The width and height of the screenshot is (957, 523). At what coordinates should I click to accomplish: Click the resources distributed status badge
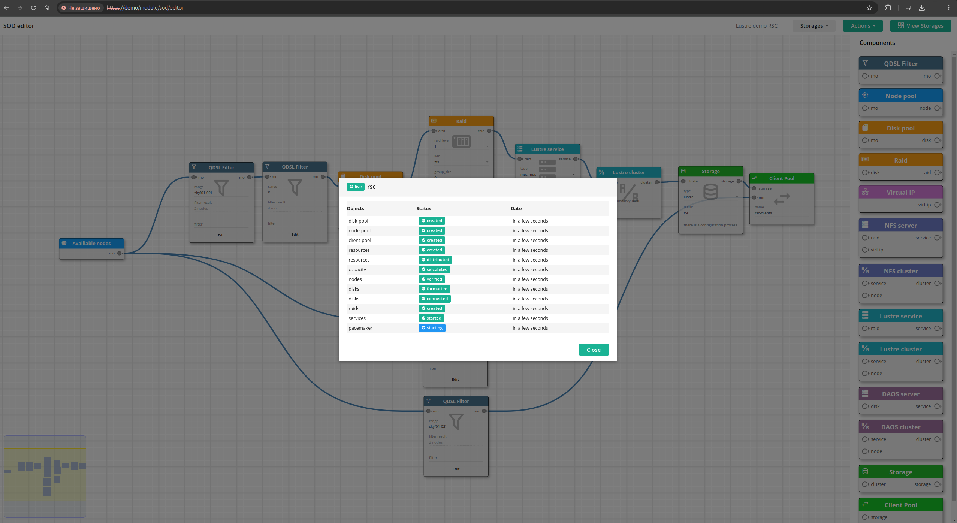(435, 260)
